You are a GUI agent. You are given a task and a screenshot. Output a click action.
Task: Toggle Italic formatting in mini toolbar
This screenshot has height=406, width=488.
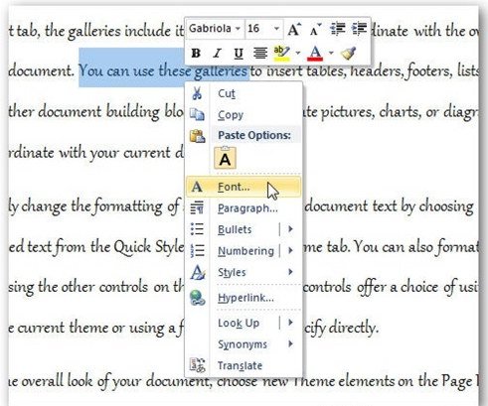click(217, 53)
